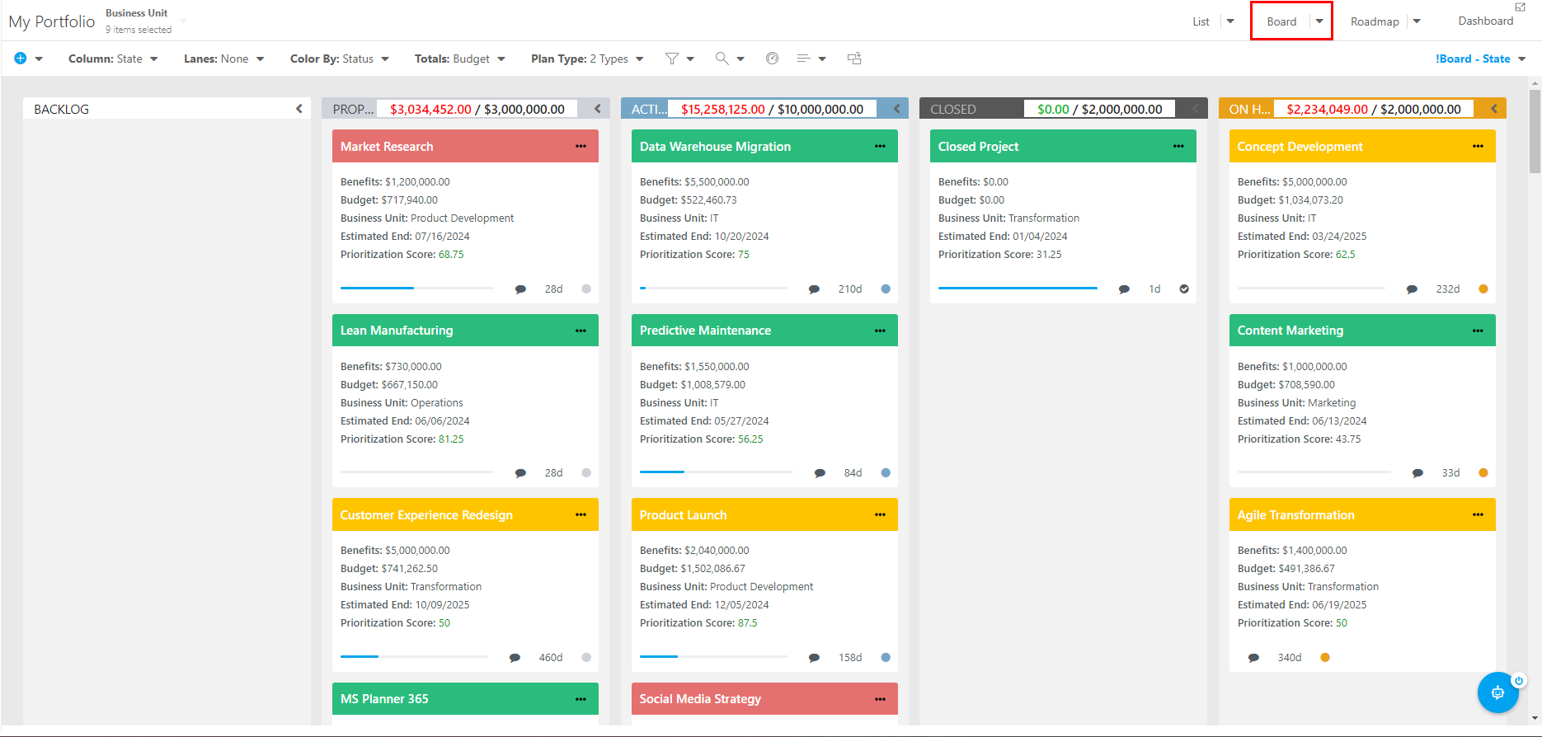Click the My Portfolio title
1542x737 pixels.
click(52, 21)
